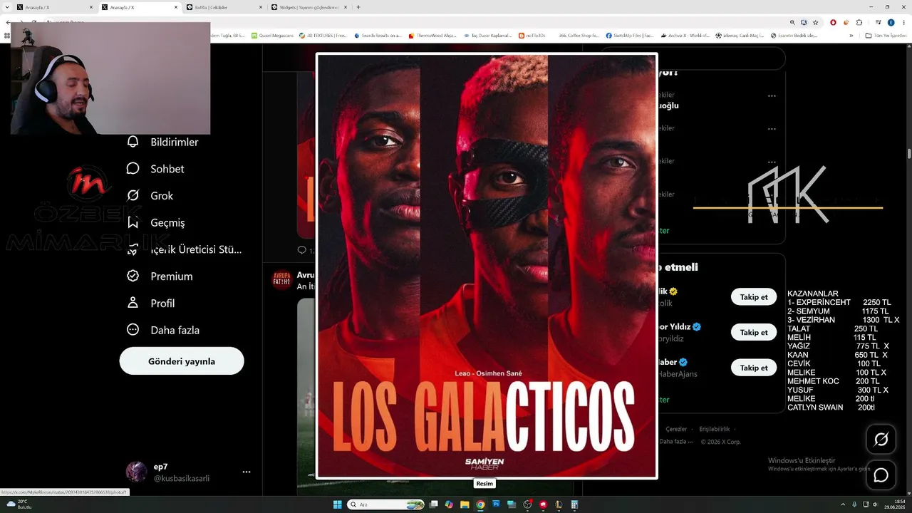Open File Explorer from the taskbar
Viewport: 912px width, 513px height.
point(465,504)
